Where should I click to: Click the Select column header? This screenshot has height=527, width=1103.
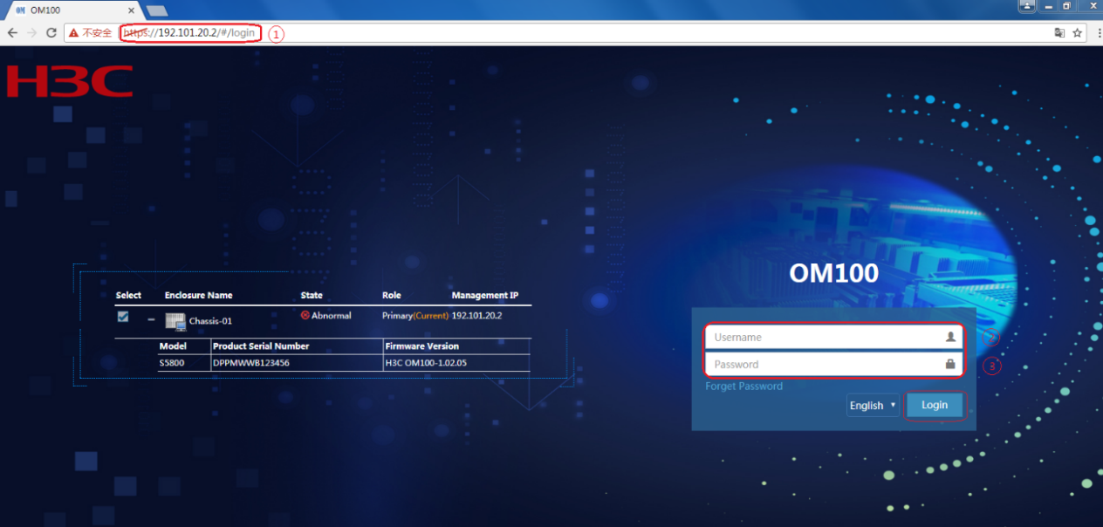(128, 295)
